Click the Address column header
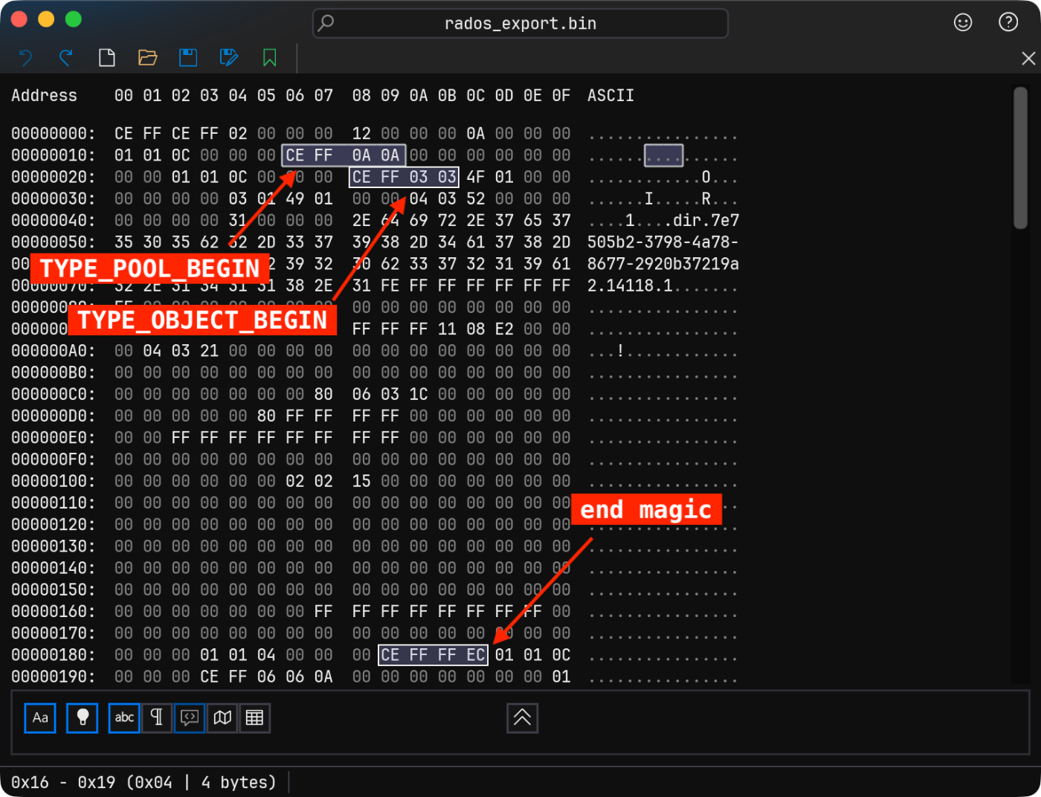Image resolution: width=1041 pixels, height=797 pixels. point(44,96)
